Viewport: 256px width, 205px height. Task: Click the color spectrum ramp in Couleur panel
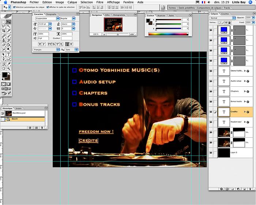[x=168, y=34]
